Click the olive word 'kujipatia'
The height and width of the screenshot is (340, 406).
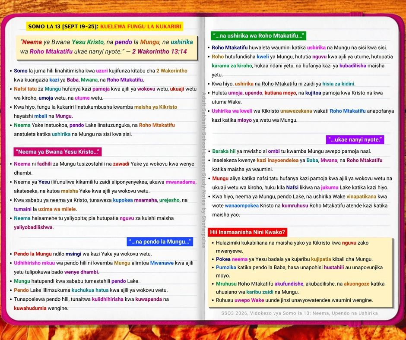click(321, 259)
